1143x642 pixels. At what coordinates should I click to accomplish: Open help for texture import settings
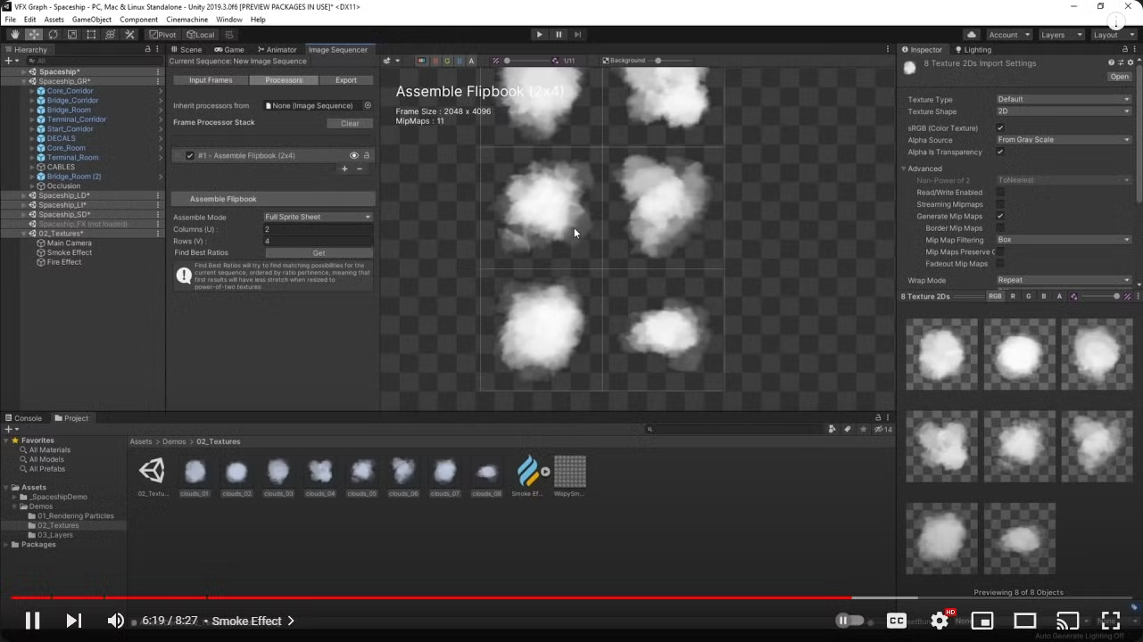pyautogui.click(x=1111, y=63)
